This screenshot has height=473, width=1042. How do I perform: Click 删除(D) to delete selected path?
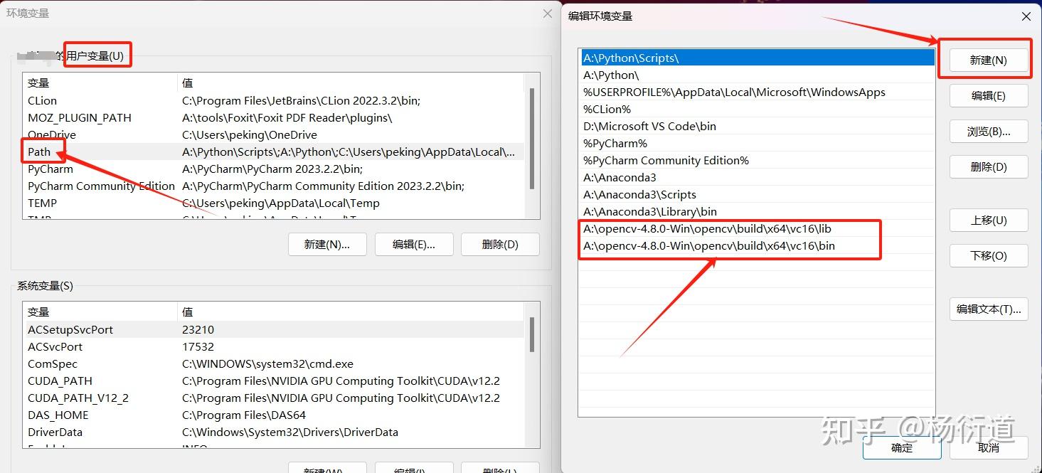point(987,166)
